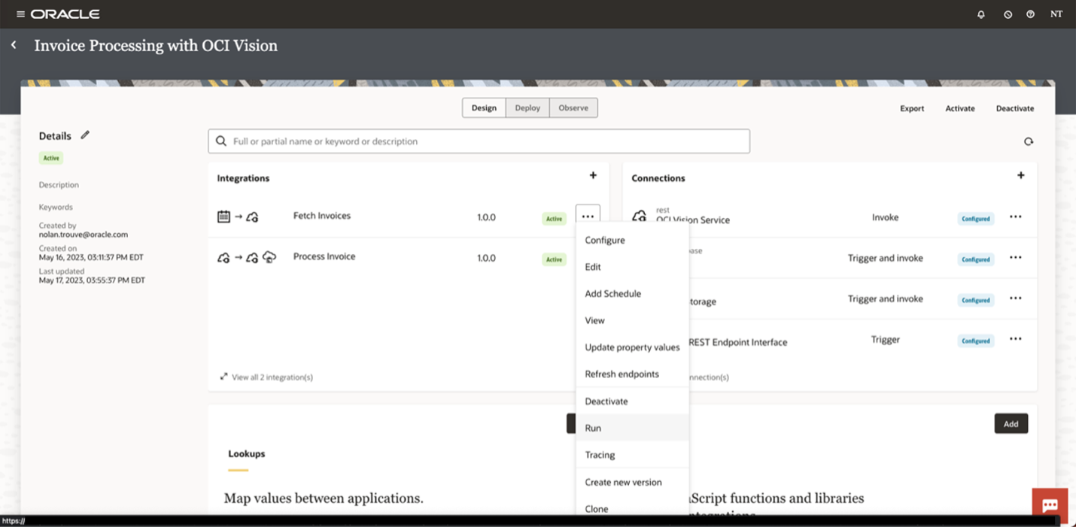Click the plus icon to add a Connection

pos(1021,174)
